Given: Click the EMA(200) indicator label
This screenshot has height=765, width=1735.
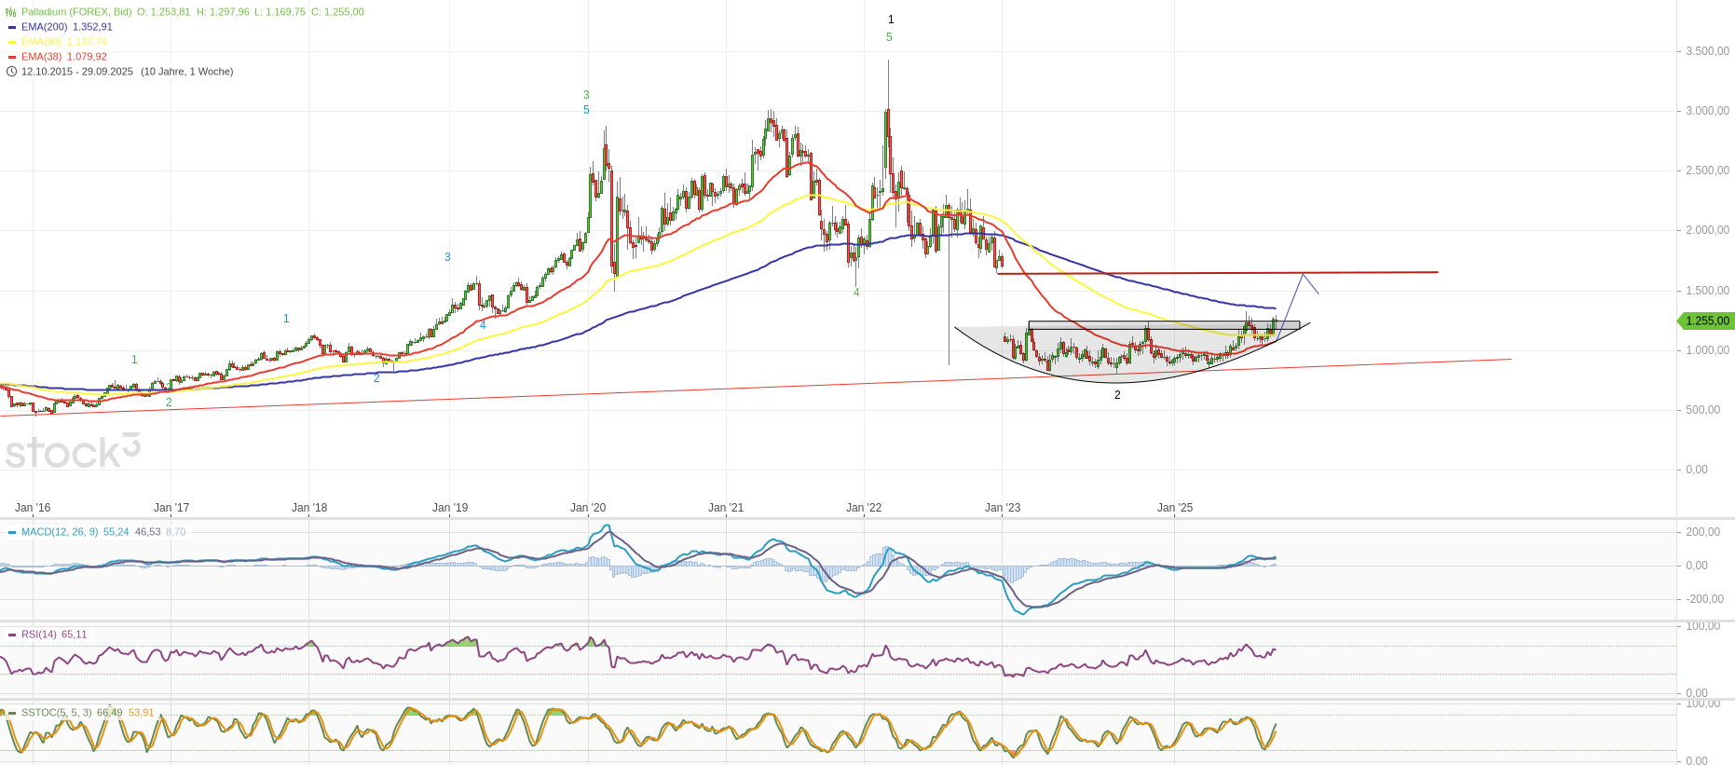Looking at the screenshot, I should 44,27.
